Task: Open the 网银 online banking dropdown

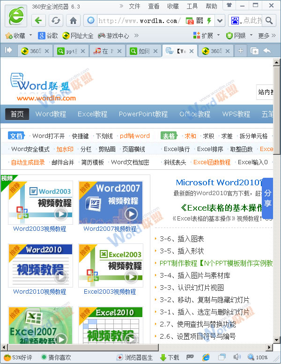Action: pos(251,35)
